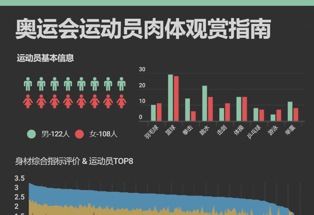Click the red legend circle for 女-108人
This screenshot has width=314, height=215.
pyautogui.click(x=79, y=134)
